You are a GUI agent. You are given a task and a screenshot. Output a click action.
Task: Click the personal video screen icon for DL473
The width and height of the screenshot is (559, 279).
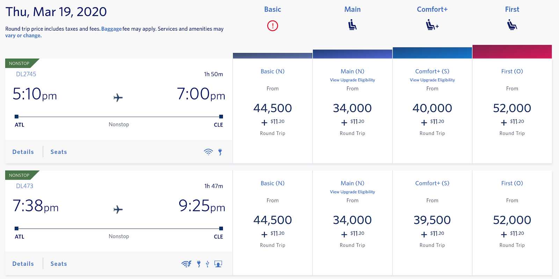coord(218,264)
